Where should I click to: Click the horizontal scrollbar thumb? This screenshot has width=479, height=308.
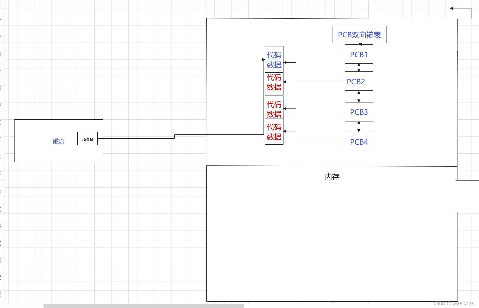[x=144, y=306]
